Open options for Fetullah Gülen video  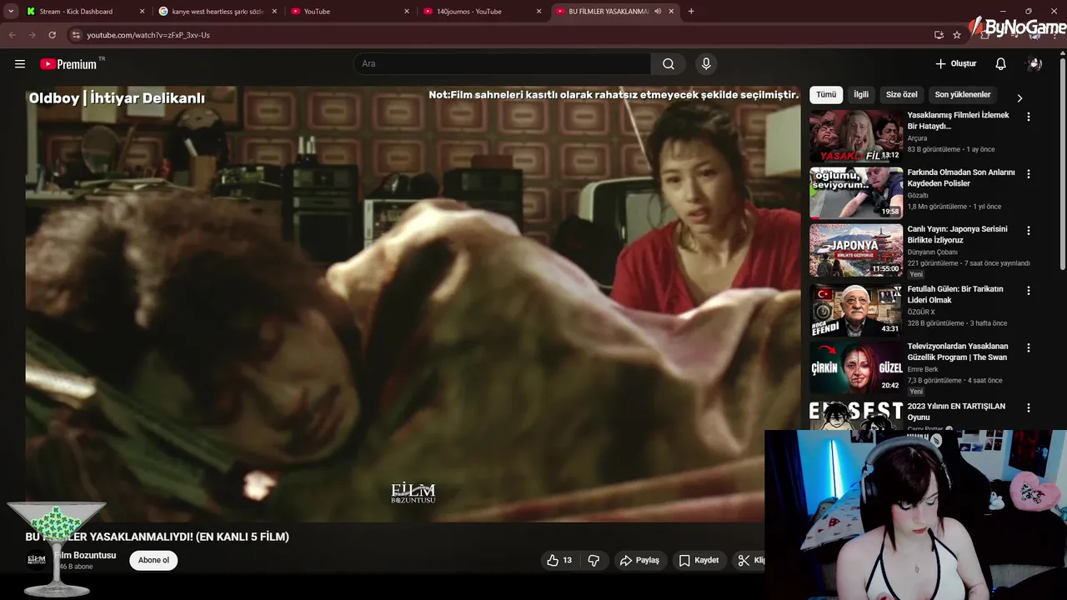click(1028, 291)
